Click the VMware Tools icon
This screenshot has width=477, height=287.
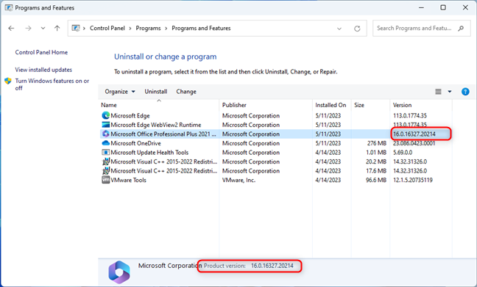click(x=105, y=180)
